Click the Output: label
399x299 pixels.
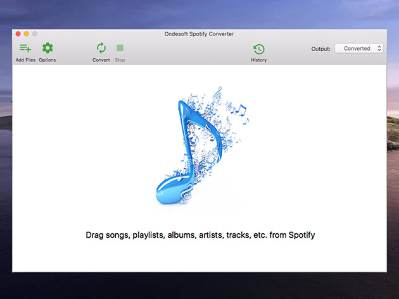(x=320, y=49)
